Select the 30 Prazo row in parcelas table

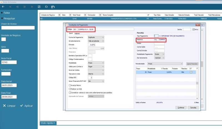[x=166, y=72]
